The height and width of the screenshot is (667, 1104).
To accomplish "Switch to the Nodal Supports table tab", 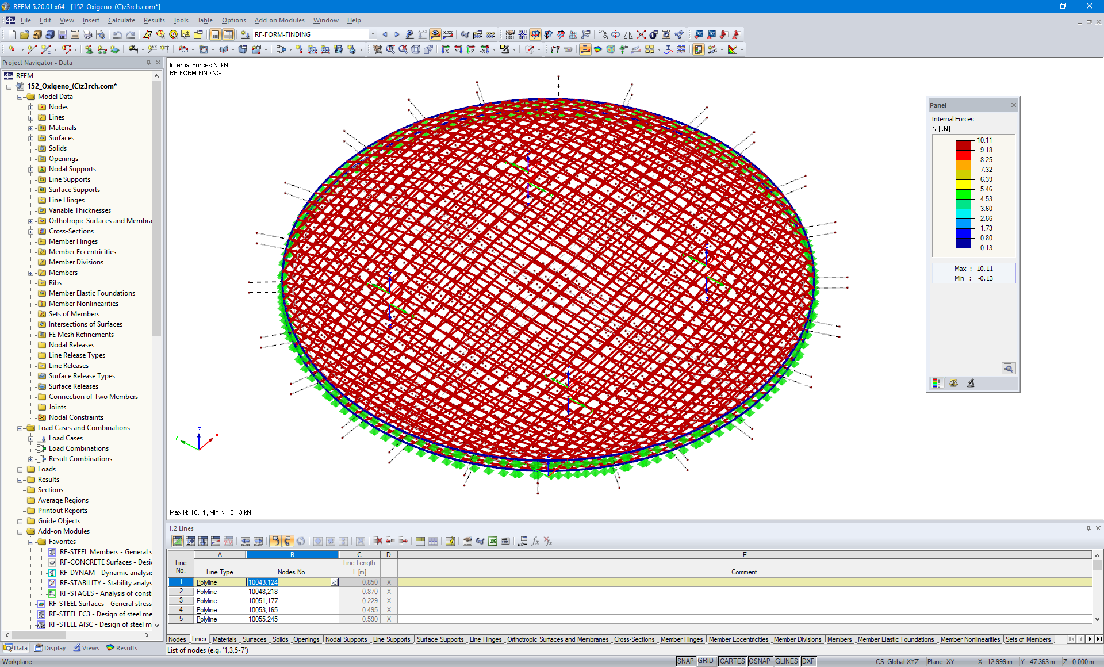I will [x=346, y=639].
